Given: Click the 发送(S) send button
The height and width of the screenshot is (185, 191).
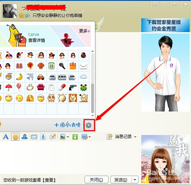Looking at the screenshot, I should click(121, 179).
